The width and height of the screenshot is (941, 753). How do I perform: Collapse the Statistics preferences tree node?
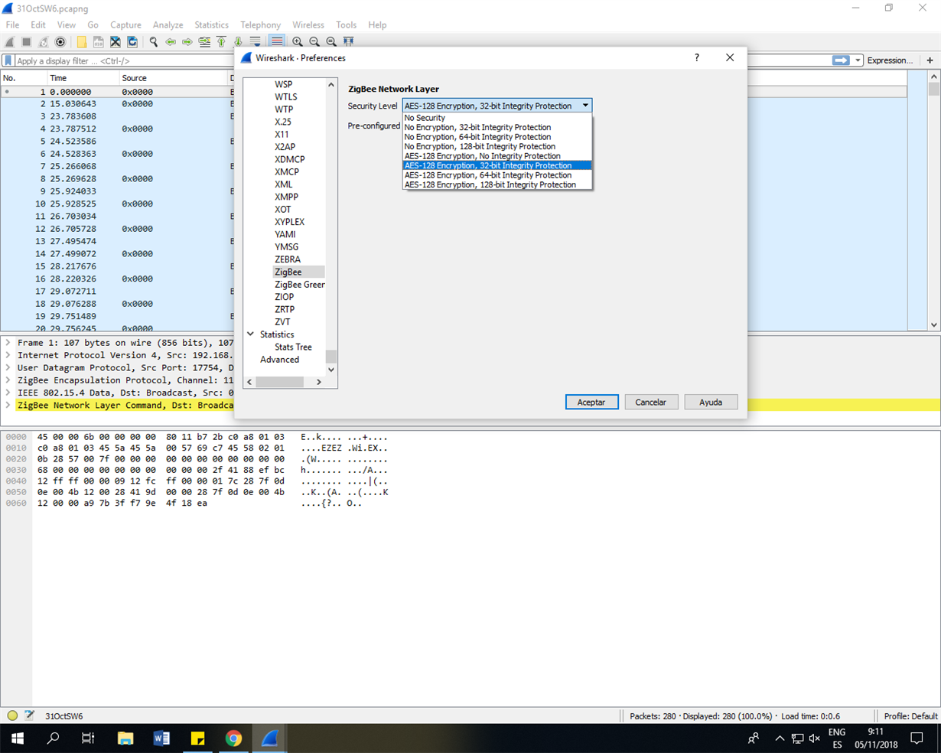tap(251, 334)
